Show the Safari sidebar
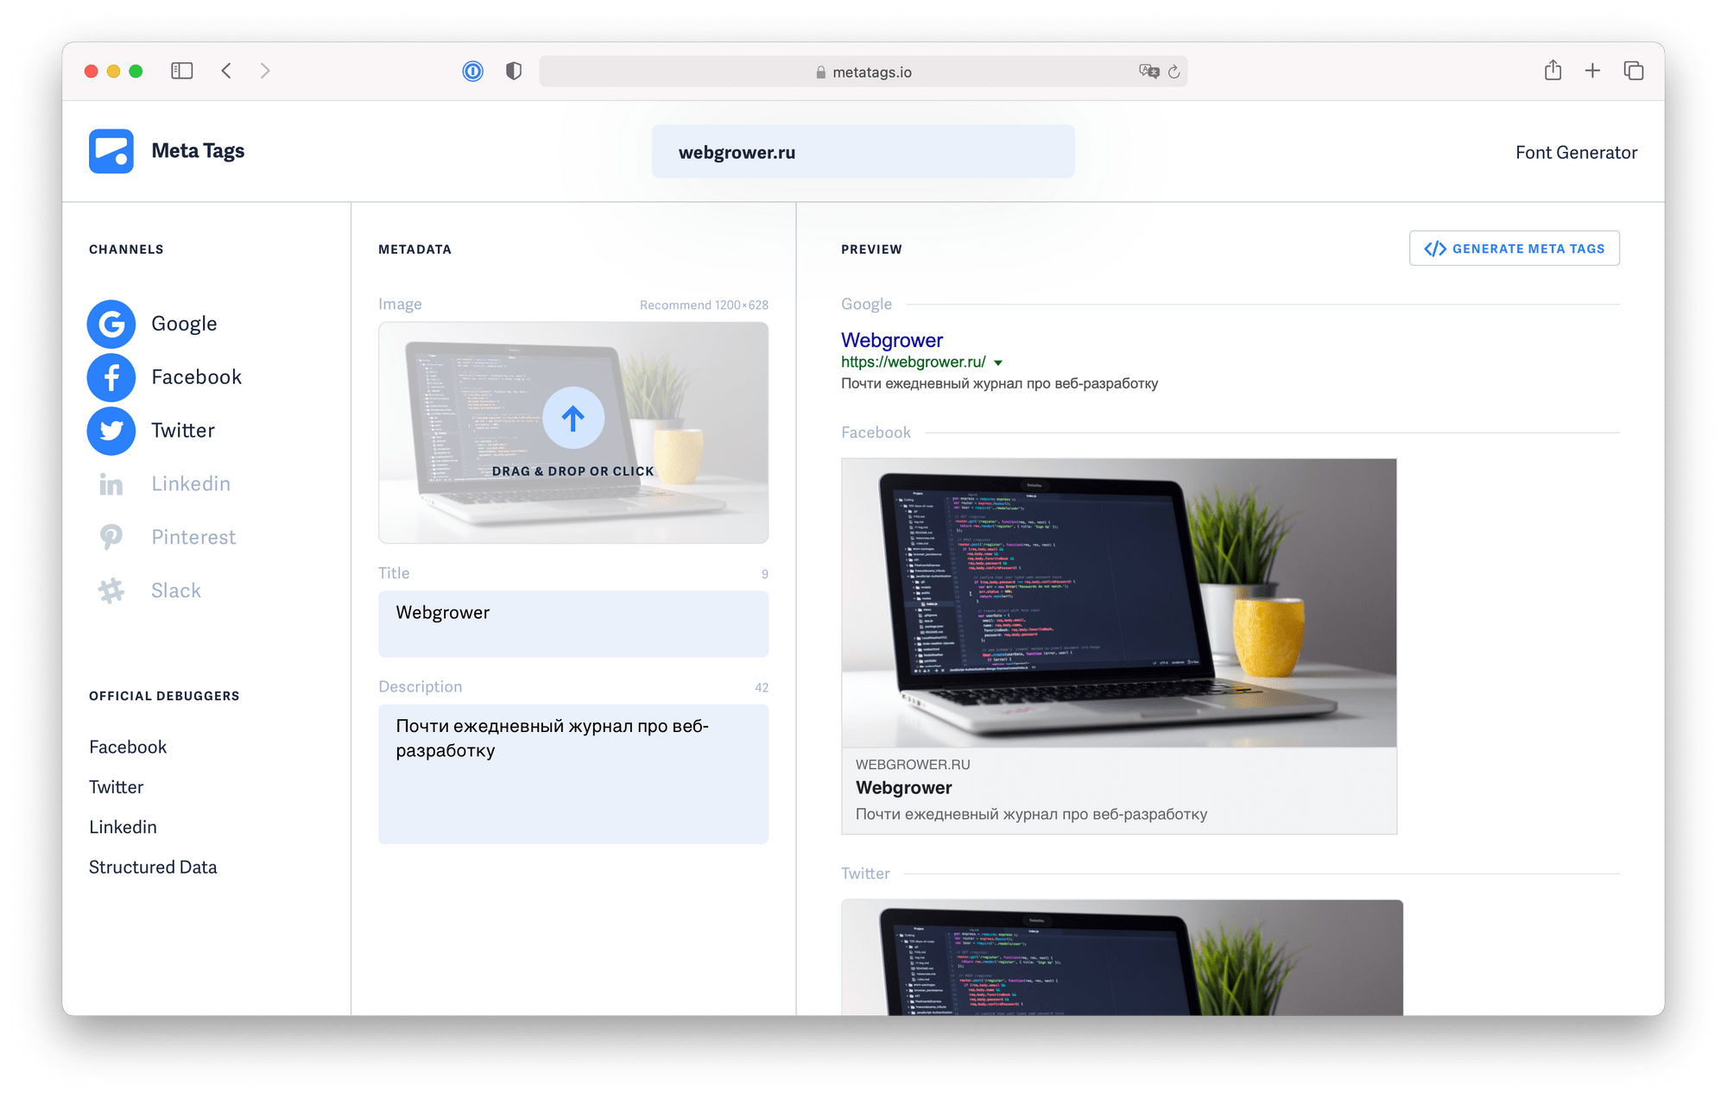Image resolution: width=1727 pixels, height=1098 pixels. (181, 71)
